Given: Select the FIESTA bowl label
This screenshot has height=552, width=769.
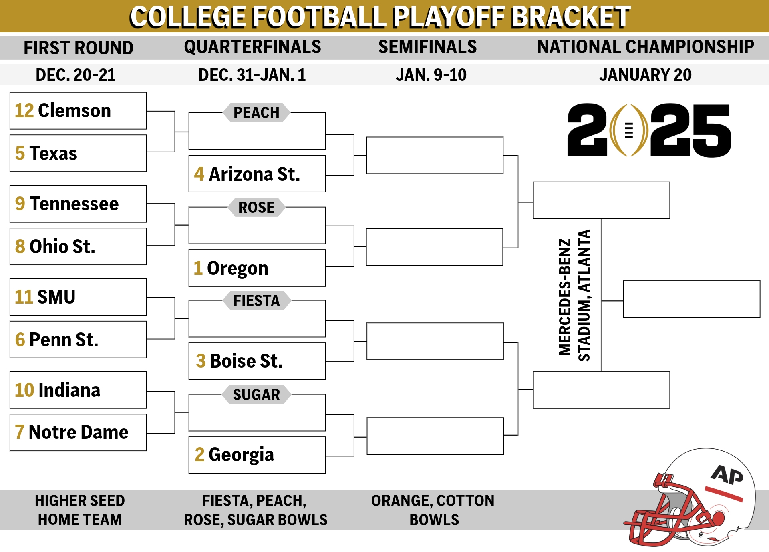Looking at the screenshot, I should click(x=256, y=300).
